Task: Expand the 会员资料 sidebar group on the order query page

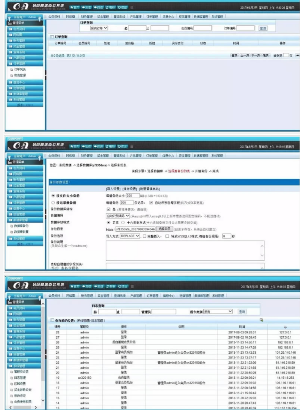Action: (x=25, y=29)
